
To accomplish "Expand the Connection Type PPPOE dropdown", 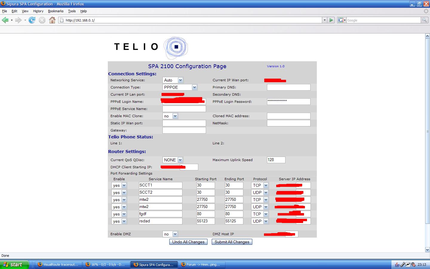I will pyautogui.click(x=180, y=87).
